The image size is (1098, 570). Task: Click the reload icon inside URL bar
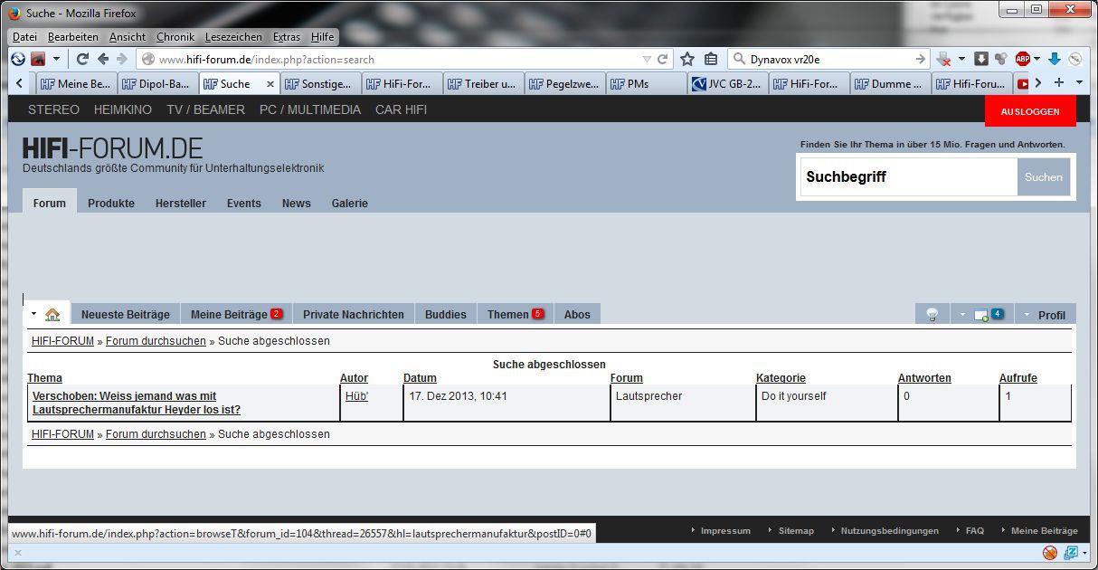tap(662, 59)
